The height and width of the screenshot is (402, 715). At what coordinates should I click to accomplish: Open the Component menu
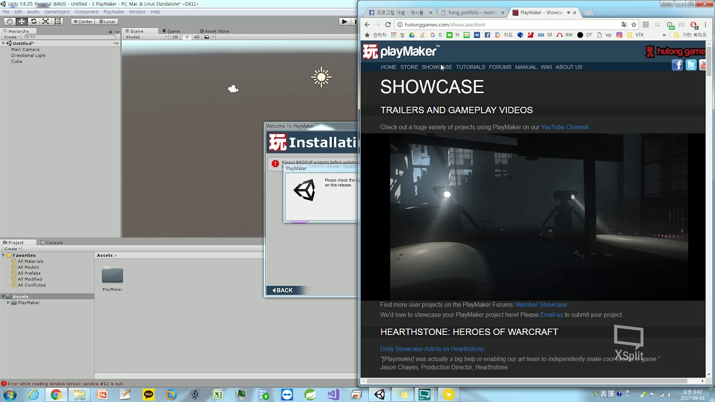tap(87, 12)
